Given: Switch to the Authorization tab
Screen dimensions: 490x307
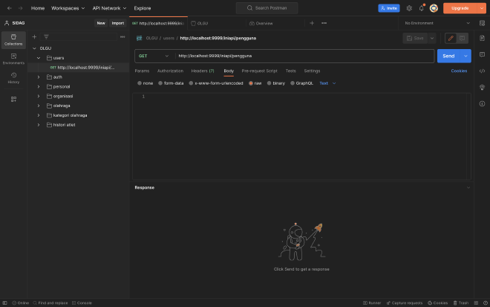Looking at the screenshot, I should point(170,71).
